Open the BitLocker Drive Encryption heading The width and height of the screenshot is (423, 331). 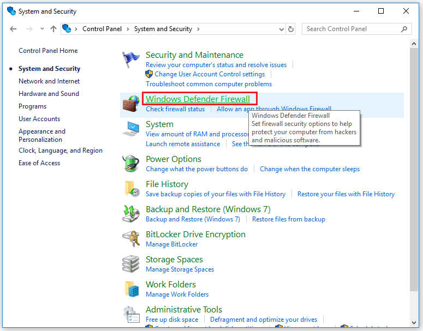click(195, 234)
